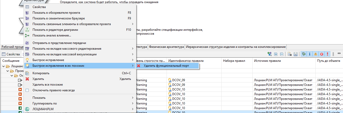Viewport: 343px width, 113px height.
Task: Toggle the red error circle filter
Action: tap(322, 54)
